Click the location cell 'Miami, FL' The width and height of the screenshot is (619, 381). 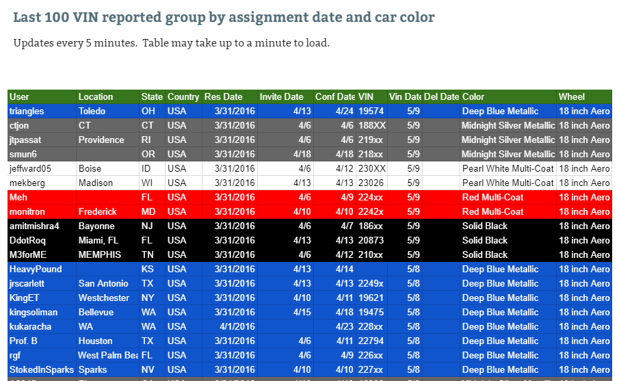pos(108,241)
